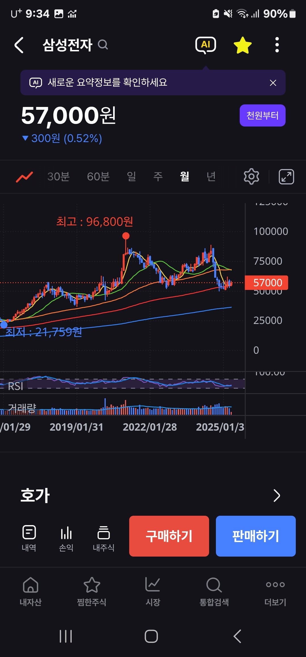Image resolution: width=306 pixels, height=657 pixels.
Task: Select the 일 daily chart tab
Action: pos(131,176)
